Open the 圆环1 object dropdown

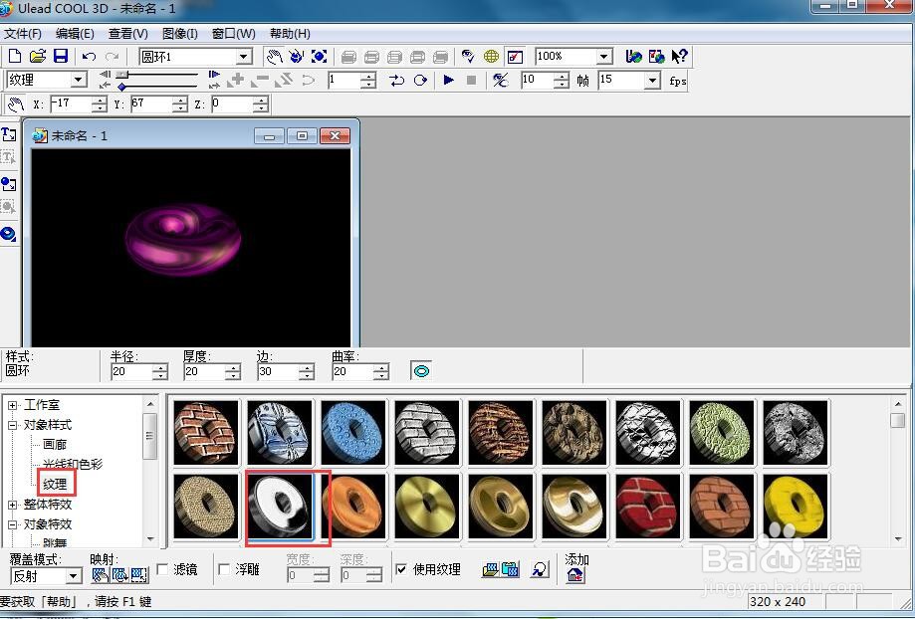click(x=244, y=57)
